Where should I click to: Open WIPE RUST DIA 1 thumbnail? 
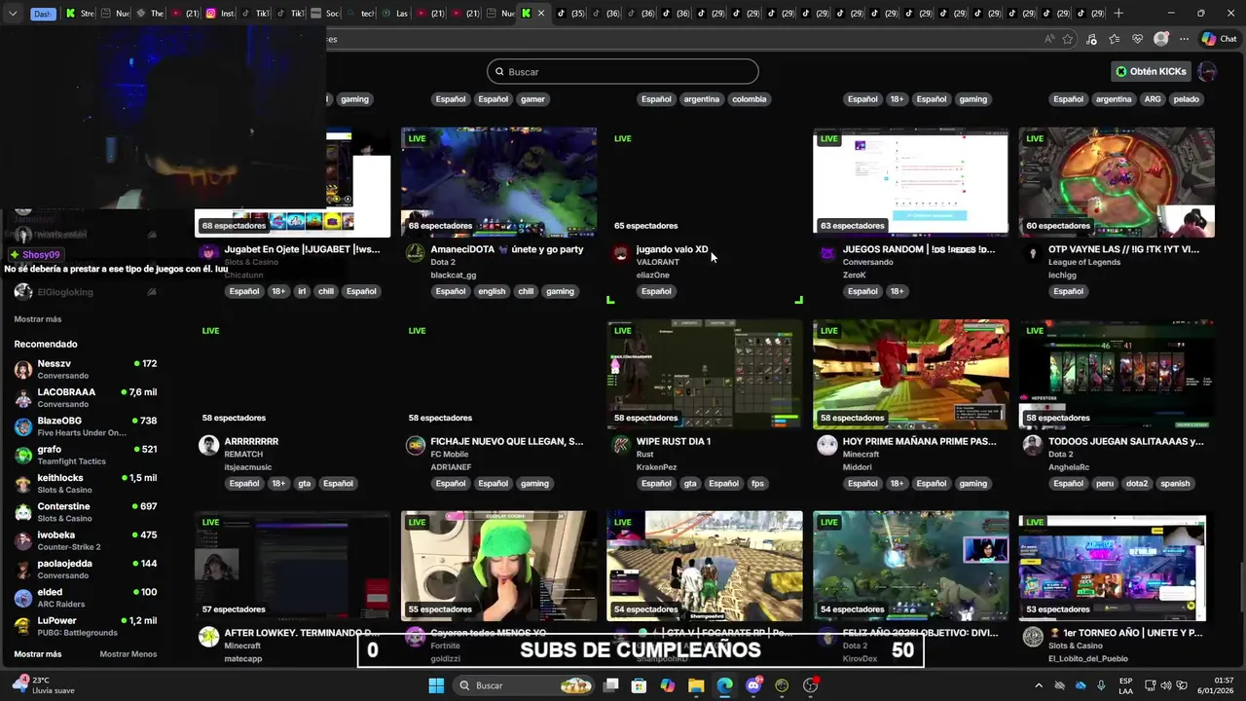tap(705, 374)
